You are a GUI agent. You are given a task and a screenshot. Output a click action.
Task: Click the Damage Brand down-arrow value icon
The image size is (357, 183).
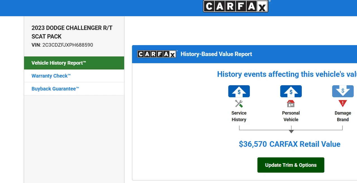pyautogui.click(x=343, y=91)
